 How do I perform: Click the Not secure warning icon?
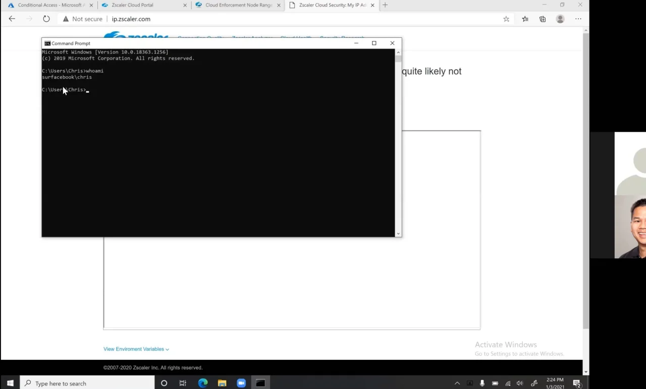(66, 19)
